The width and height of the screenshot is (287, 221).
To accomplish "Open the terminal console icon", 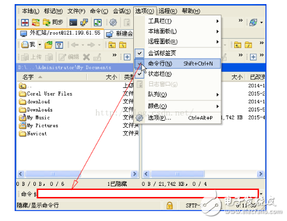I will pyautogui.click(x=73, y=22).
